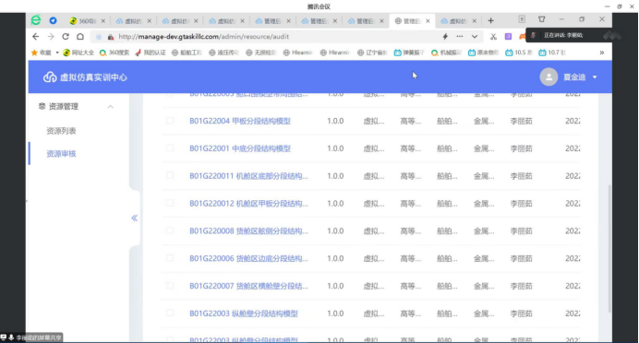Close the 360导航 tab
The image size is (639, 343).
click(x=103, y=21)
